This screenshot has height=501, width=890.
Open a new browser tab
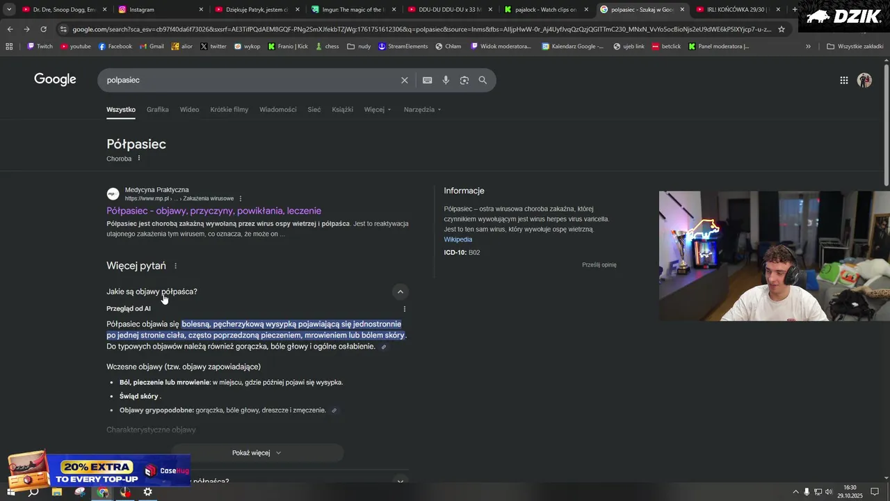tap(795, 10)
